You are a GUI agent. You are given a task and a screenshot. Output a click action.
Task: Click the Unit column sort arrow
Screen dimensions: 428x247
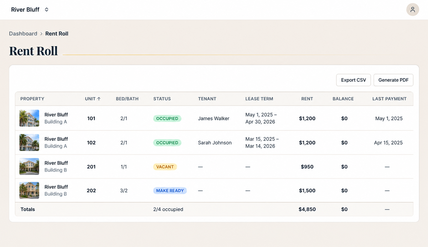pos(99,99)
